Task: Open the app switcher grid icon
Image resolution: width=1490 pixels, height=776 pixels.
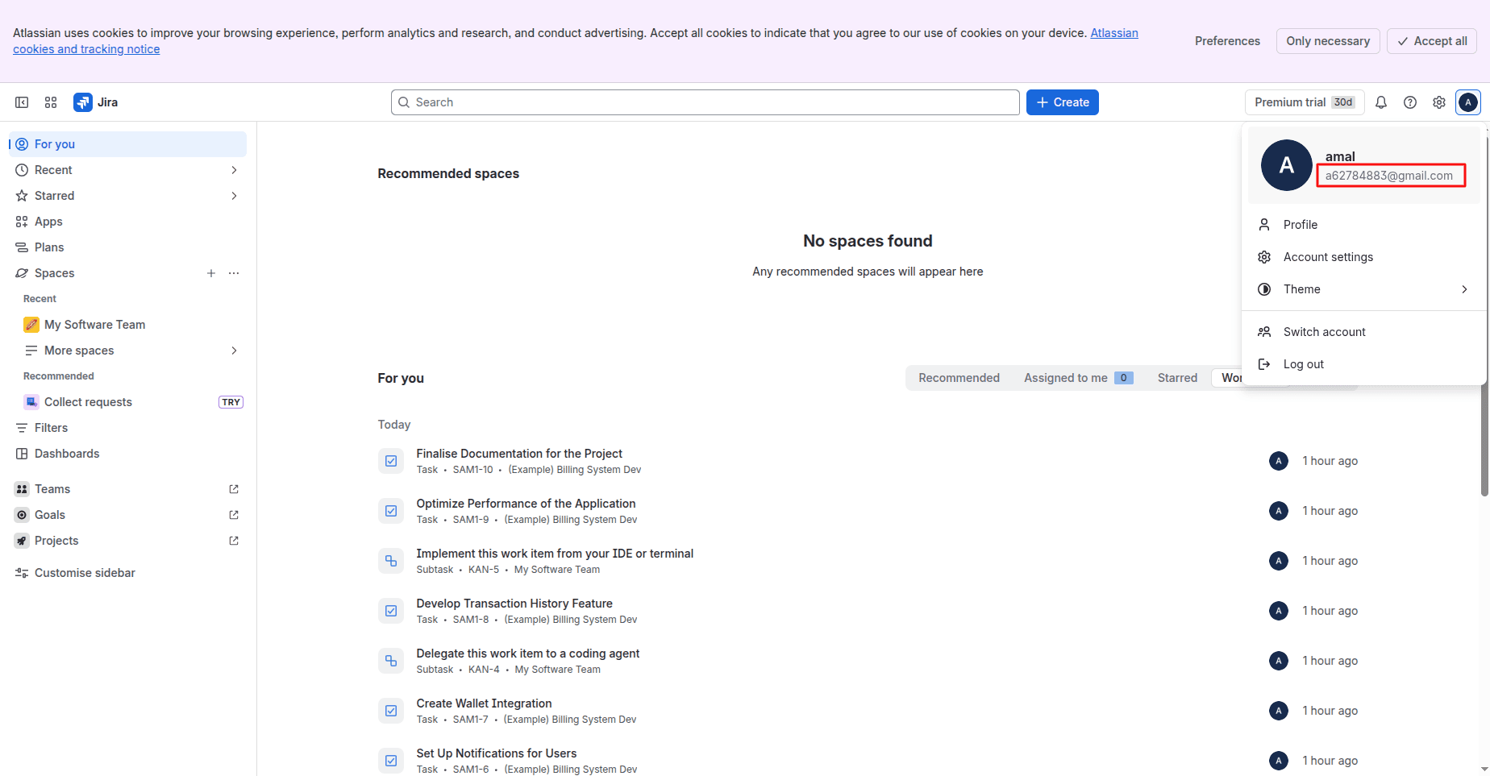Action: pos(51,102)
